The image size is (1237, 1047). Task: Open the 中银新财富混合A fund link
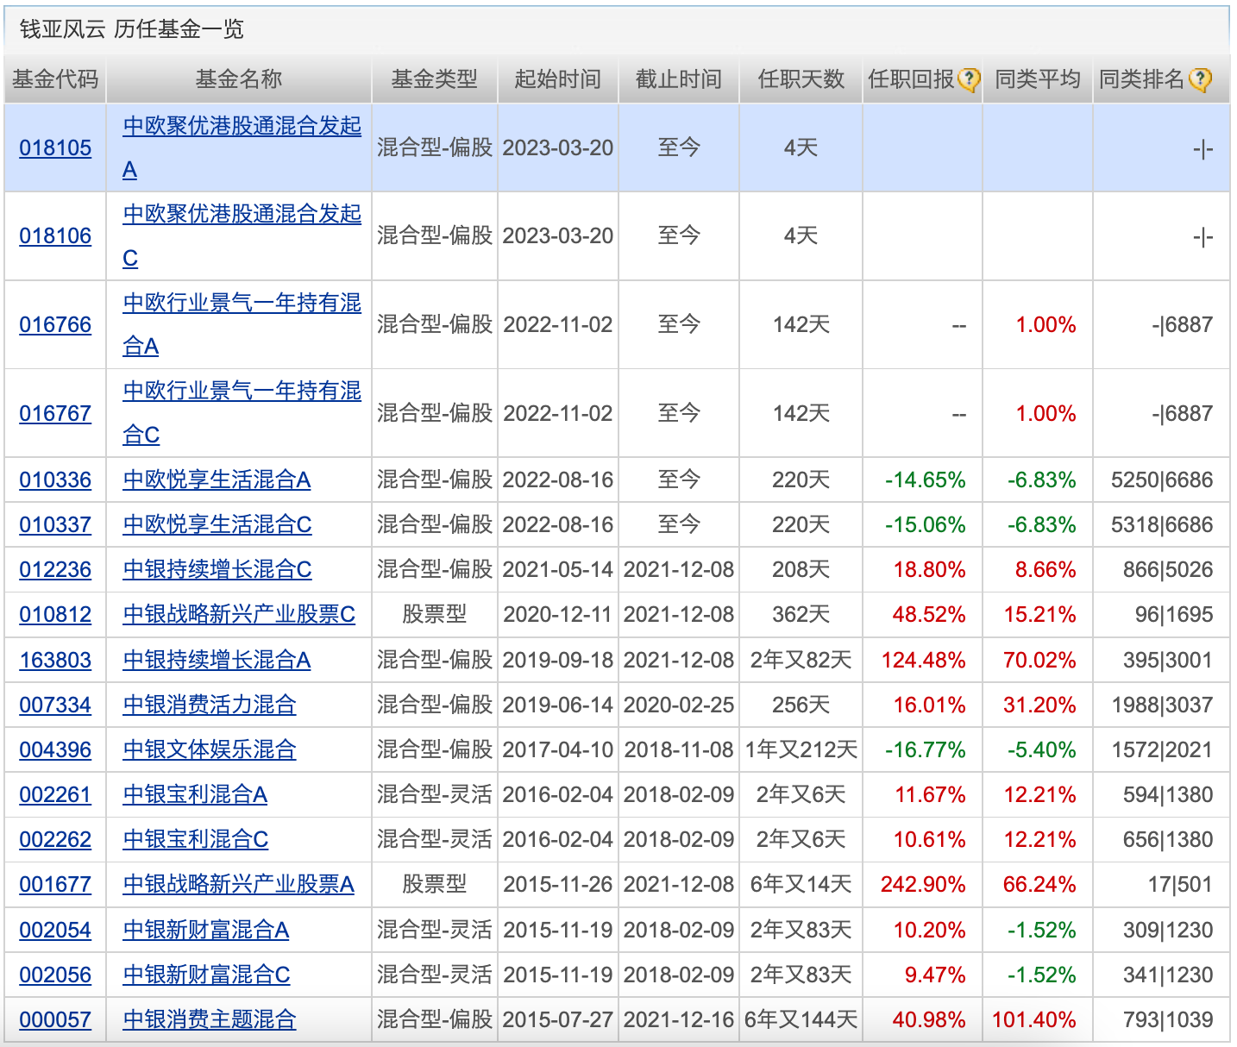point(206,930)
